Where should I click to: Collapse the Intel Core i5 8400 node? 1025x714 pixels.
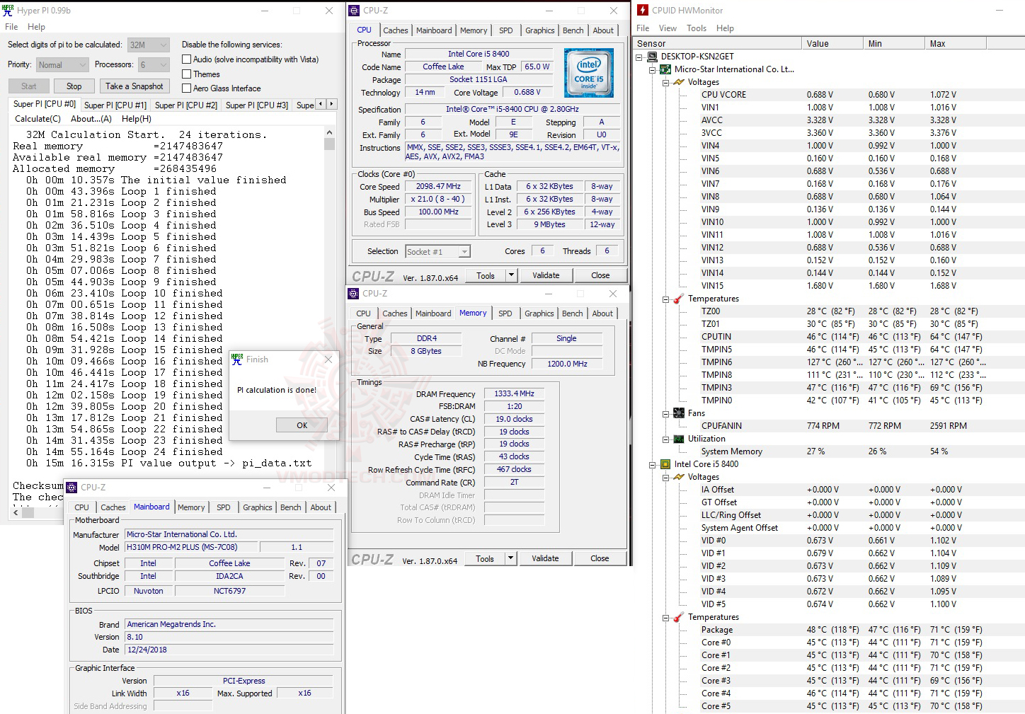(653, 464)
